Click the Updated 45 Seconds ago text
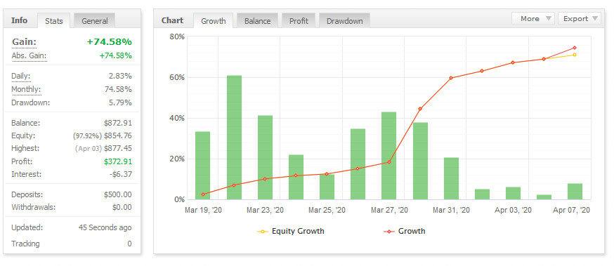Screen dimensions: 614x266 [x=105, y=227]
